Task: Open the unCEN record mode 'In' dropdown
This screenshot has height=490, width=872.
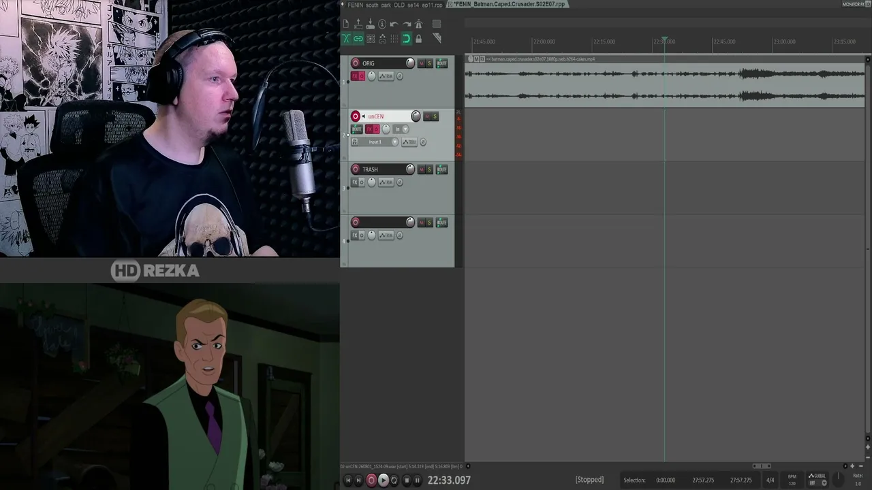Action: click(x=402, y=129)
